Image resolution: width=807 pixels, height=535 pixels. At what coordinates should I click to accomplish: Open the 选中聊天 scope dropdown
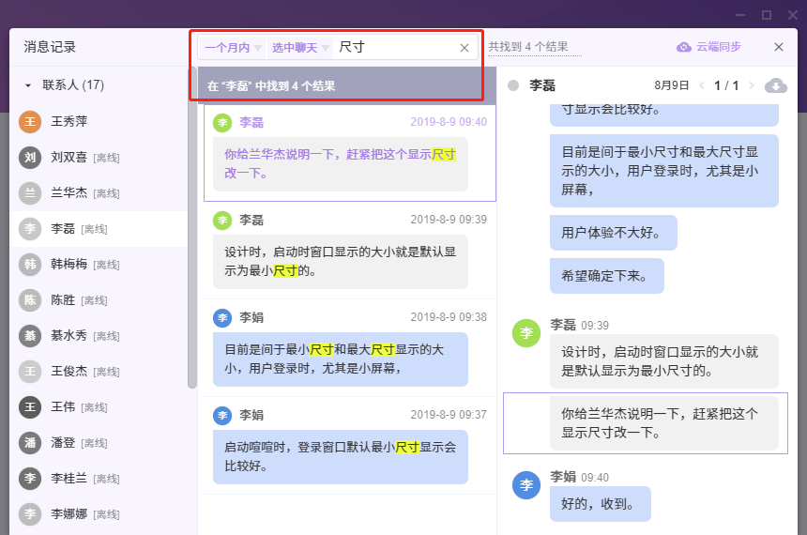[x=300, y=47]
